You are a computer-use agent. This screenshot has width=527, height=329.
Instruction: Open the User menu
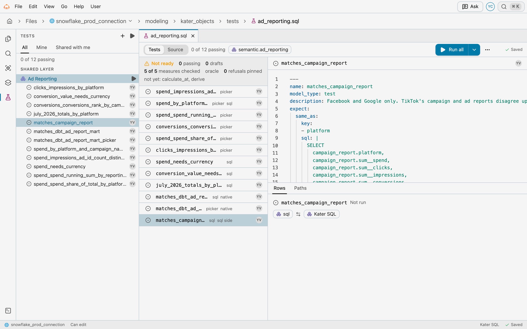pyautogui.click(x=95, y=6)
